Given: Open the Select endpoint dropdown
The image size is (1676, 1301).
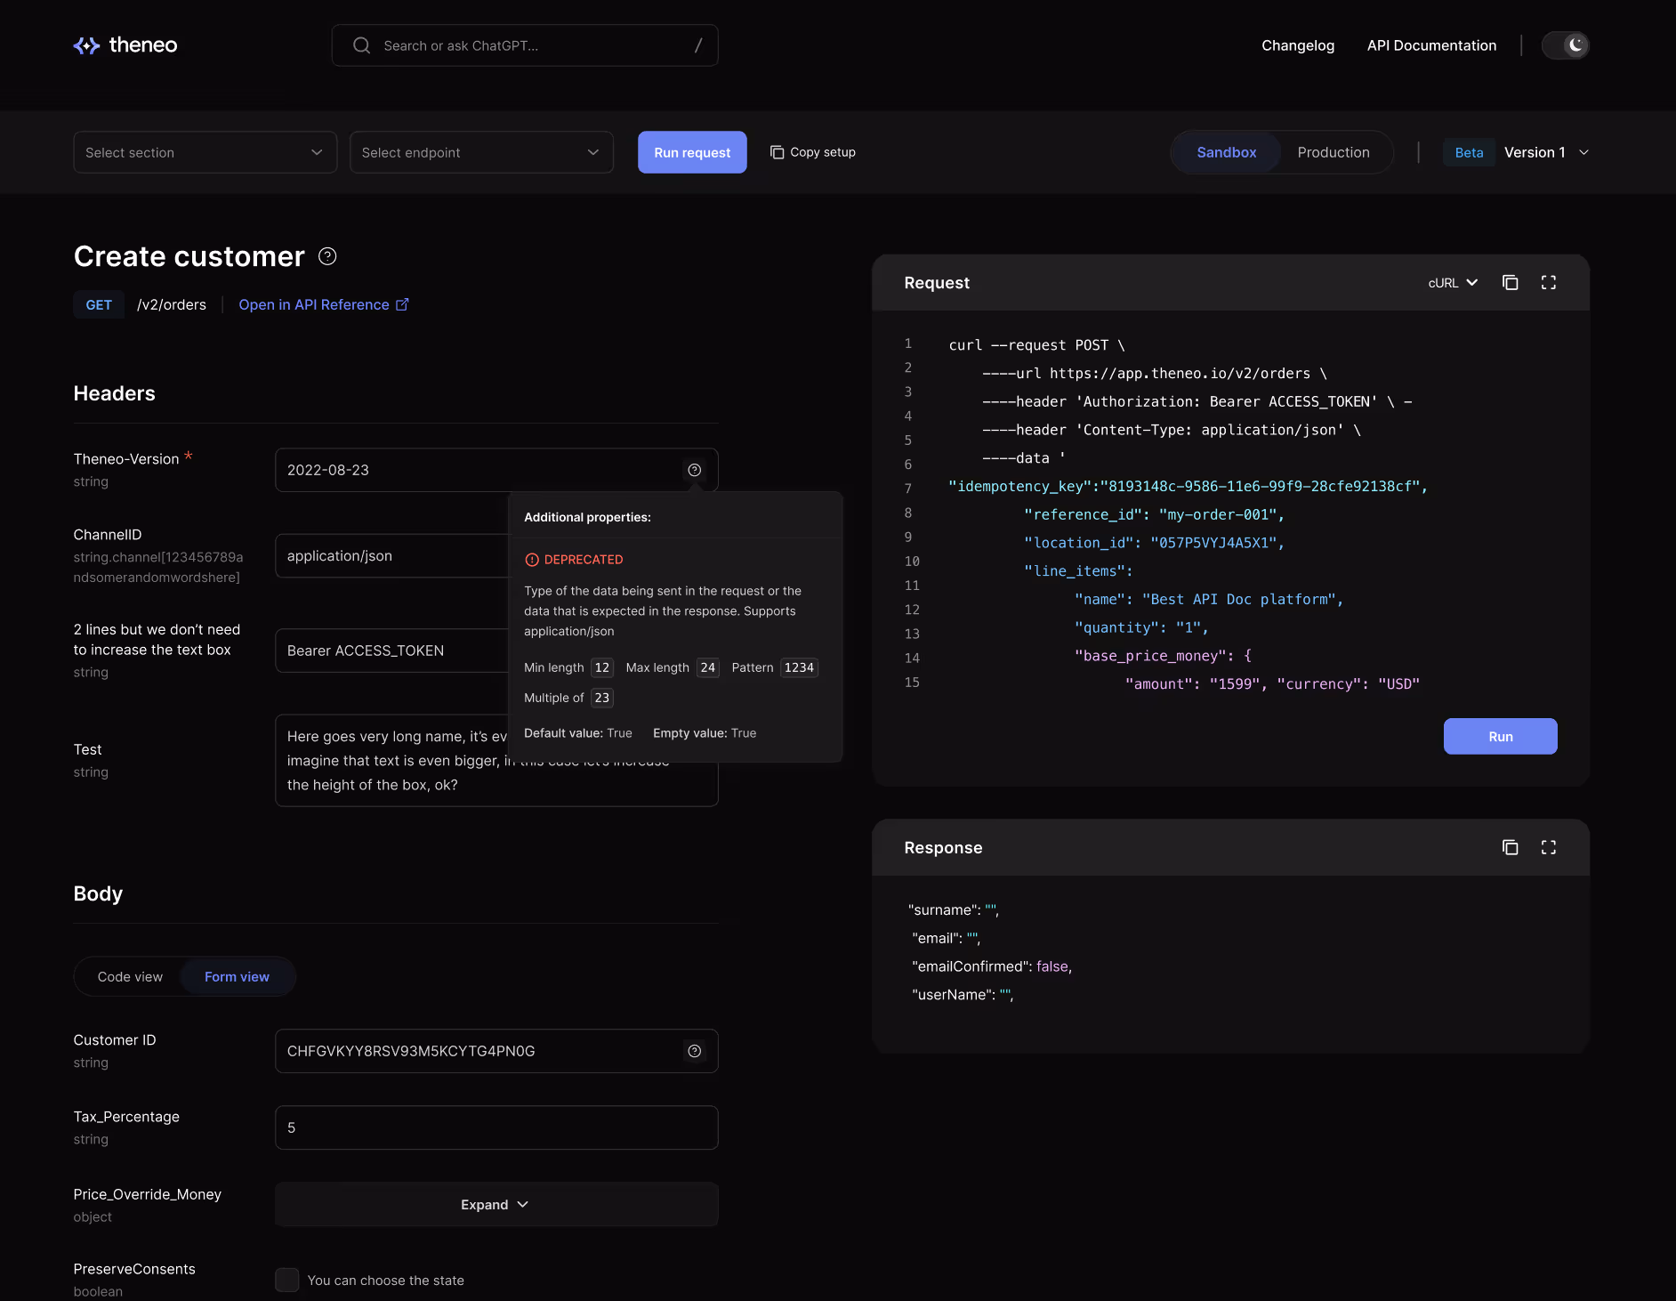Looking at the screenshot, I should tap(480, 152).
